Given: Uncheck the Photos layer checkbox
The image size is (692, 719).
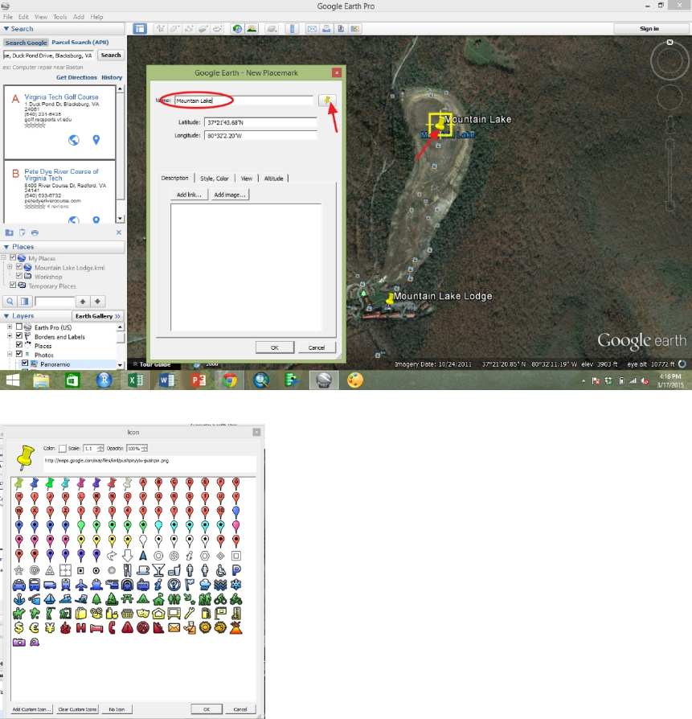Looking at the screenshot, I should pos(18,354).
